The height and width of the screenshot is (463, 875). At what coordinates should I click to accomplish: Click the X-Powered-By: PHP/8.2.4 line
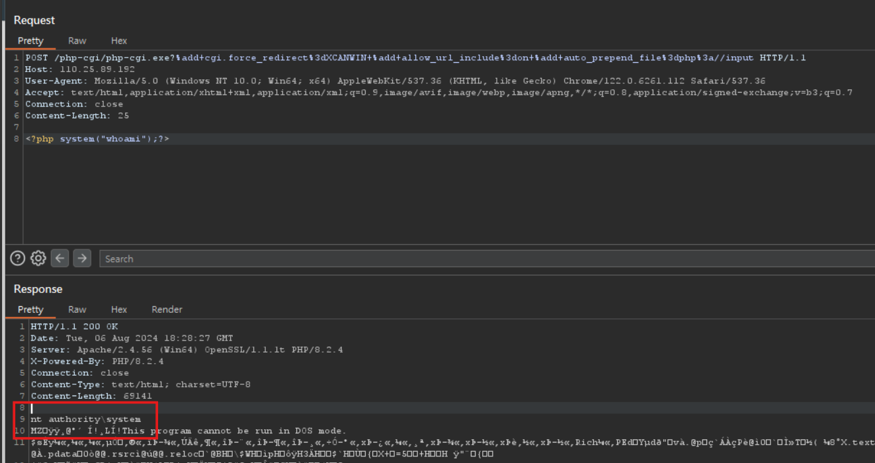[x=97, y=361]
